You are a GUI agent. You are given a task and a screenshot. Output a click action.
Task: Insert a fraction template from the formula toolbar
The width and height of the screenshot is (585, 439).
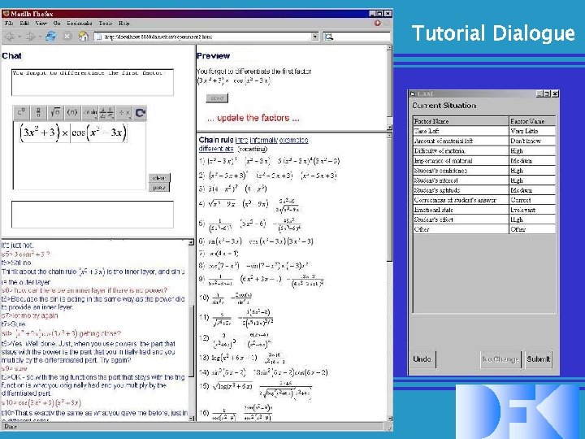tap(38, 112)
